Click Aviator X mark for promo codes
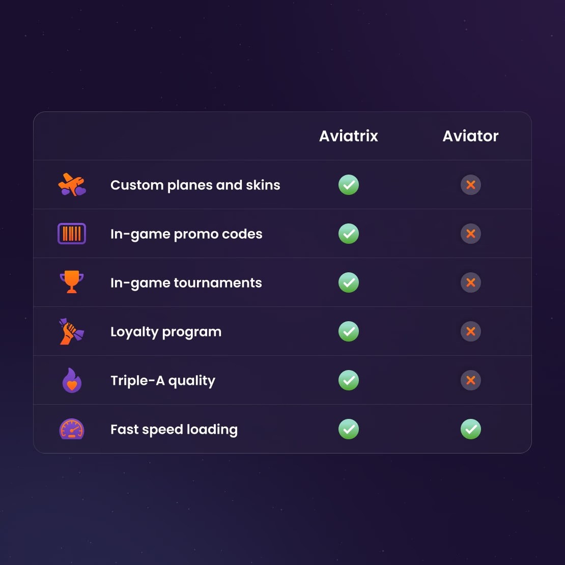565x565 pixels. pyautogui.click(x=471, y=234)
